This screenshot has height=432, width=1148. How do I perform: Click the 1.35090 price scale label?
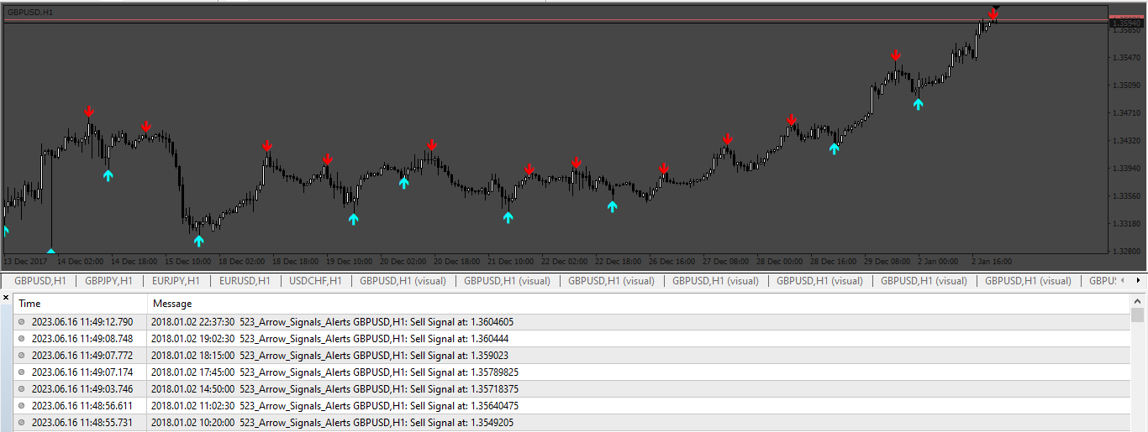point(1125,86)
